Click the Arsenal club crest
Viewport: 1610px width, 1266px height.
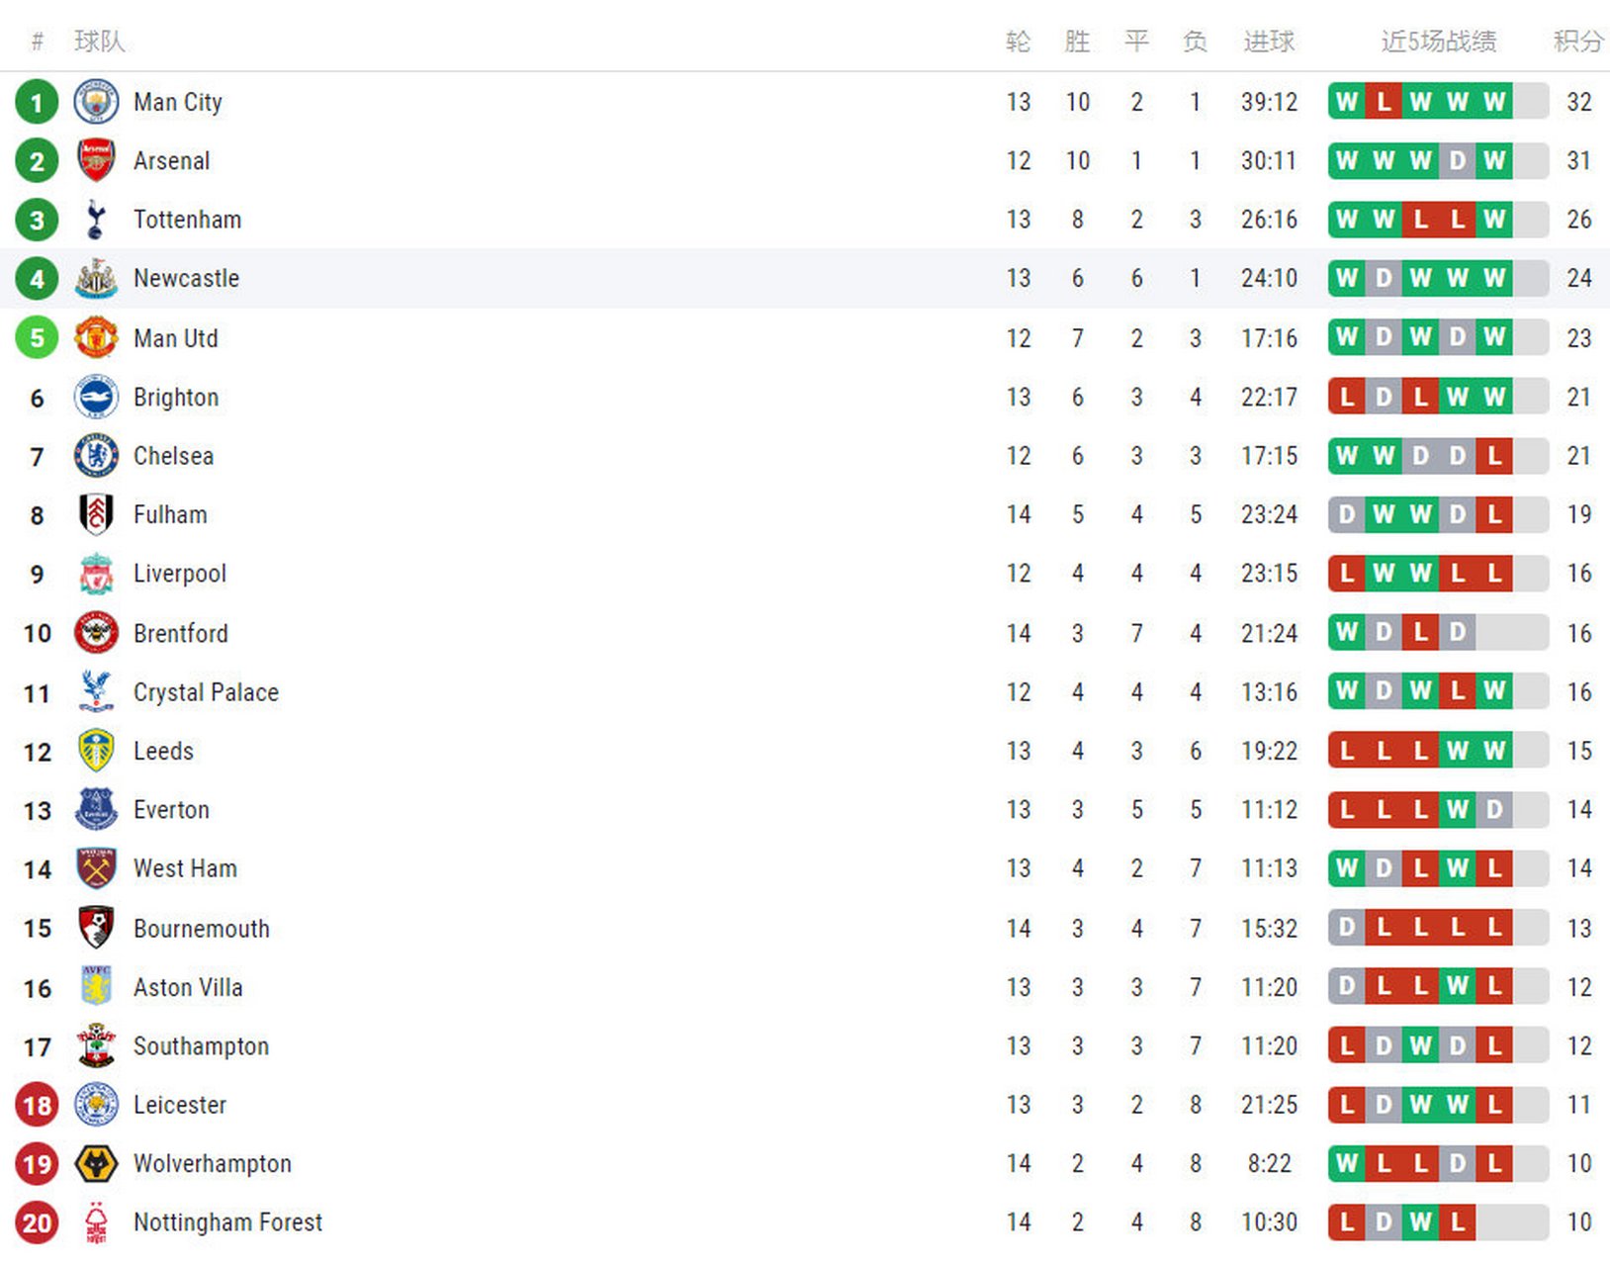point(96,160)
